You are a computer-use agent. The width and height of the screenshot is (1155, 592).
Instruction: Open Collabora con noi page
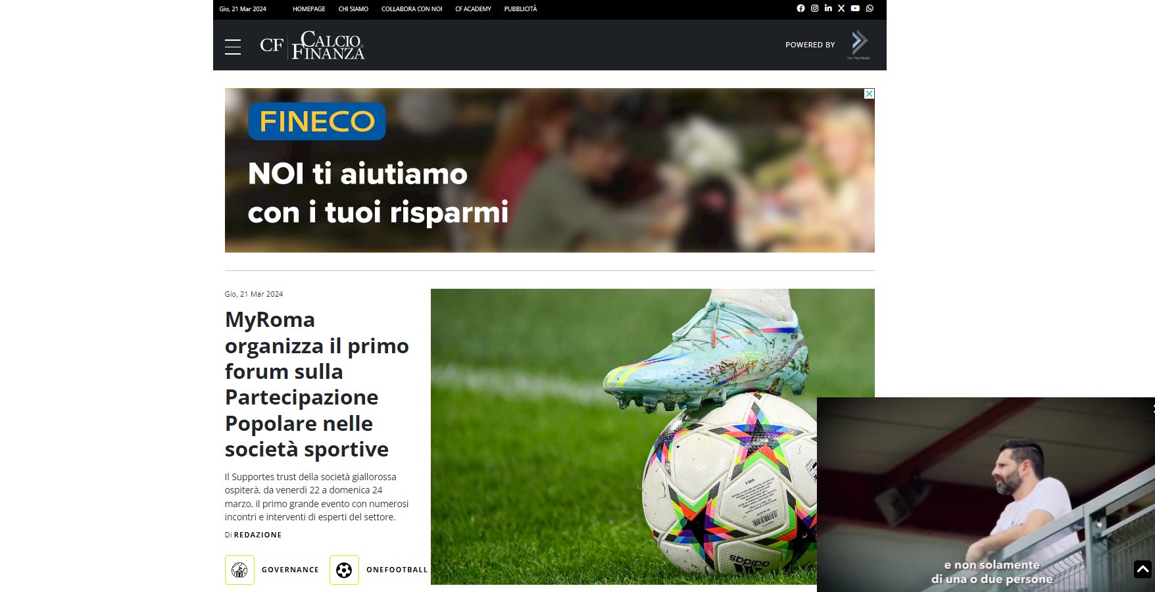(x=412, y=9)
